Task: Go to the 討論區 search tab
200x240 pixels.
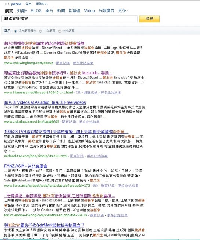Action: (75, 11)
